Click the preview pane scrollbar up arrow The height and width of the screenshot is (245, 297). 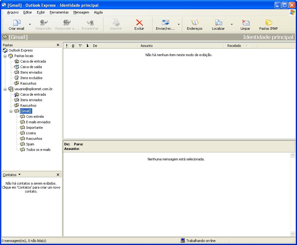pyautogui.click(x=292, y=155)
